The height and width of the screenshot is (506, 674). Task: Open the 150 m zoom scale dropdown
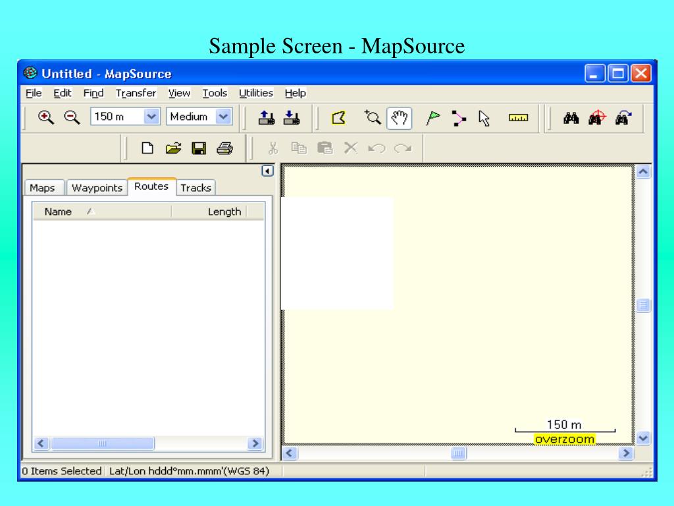(151, 117)
